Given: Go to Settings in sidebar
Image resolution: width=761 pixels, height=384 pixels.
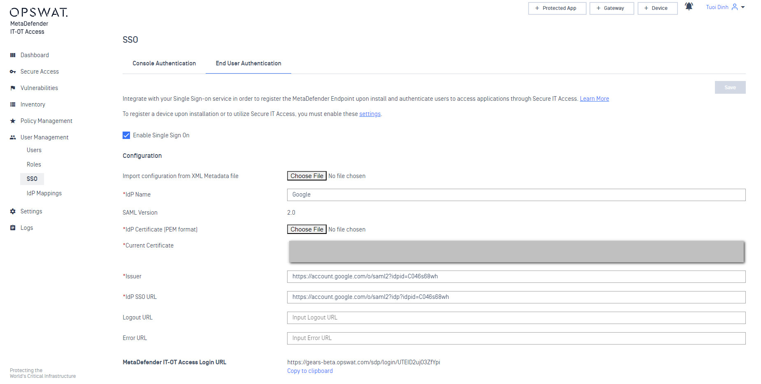Looking at the screenshot, I should pos(31,211).
